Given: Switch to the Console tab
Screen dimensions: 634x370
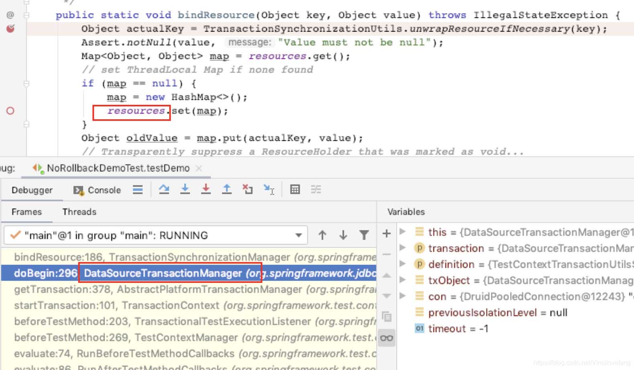Looking at the screenshot, I should click(97, 190).
